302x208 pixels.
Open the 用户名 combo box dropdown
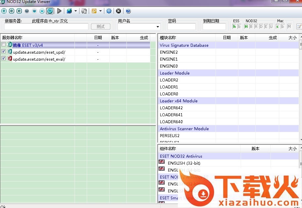(x=158, y=27)
